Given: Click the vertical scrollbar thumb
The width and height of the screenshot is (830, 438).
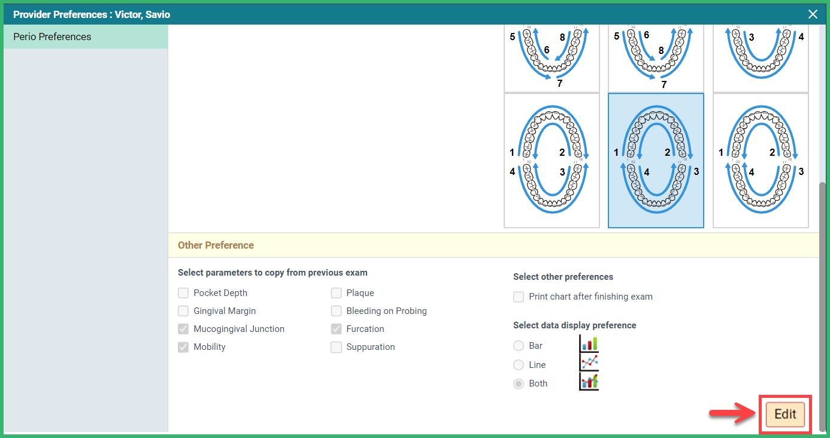Looking at the screenshot, I should [822, 306].
